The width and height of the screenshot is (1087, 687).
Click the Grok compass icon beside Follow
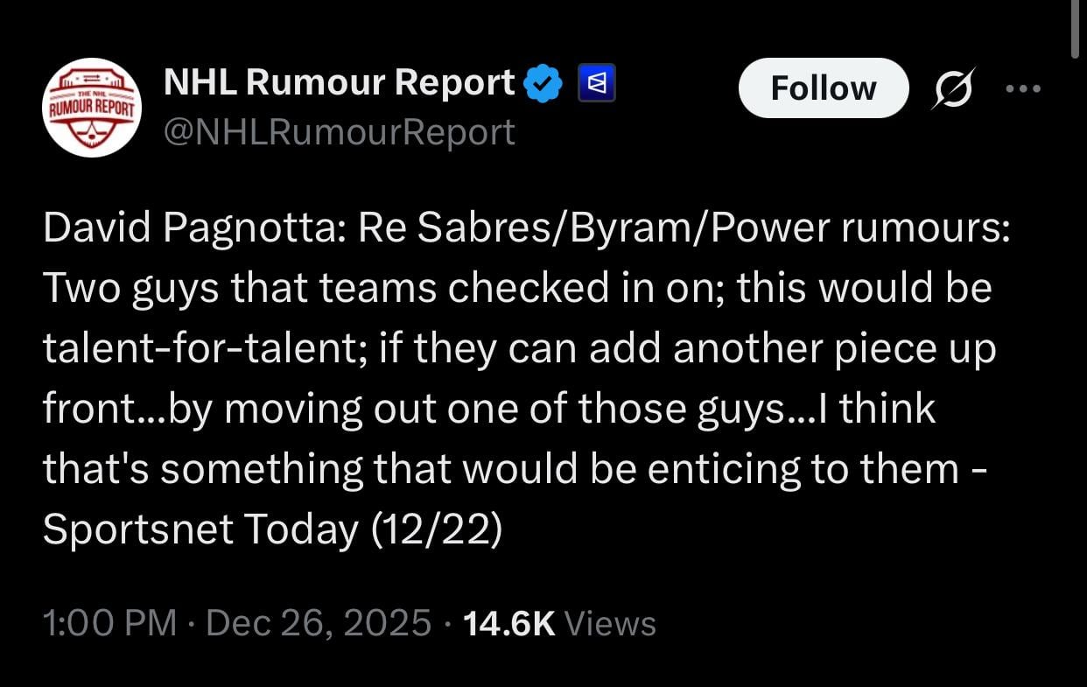[953, 88]
